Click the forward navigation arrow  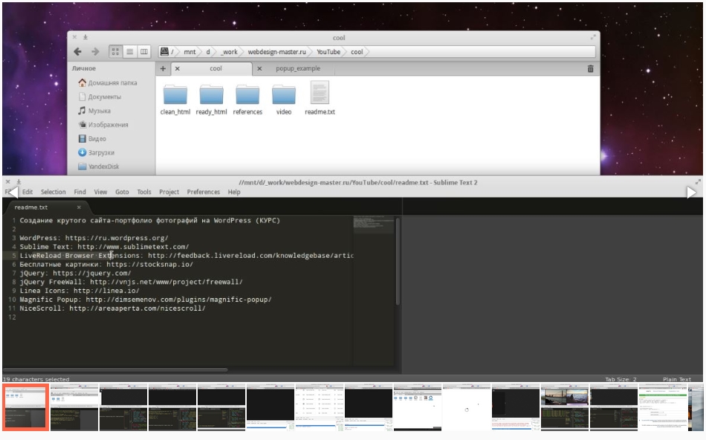coord(95,52)
